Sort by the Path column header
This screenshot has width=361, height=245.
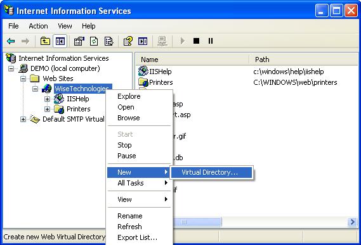click(x=304, y=60)
